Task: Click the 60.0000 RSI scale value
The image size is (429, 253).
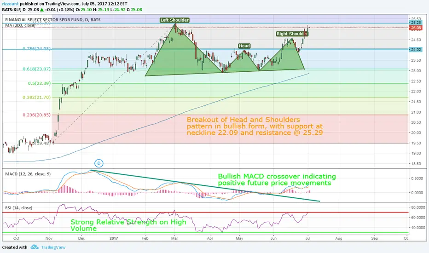Action: click(418, 218)
